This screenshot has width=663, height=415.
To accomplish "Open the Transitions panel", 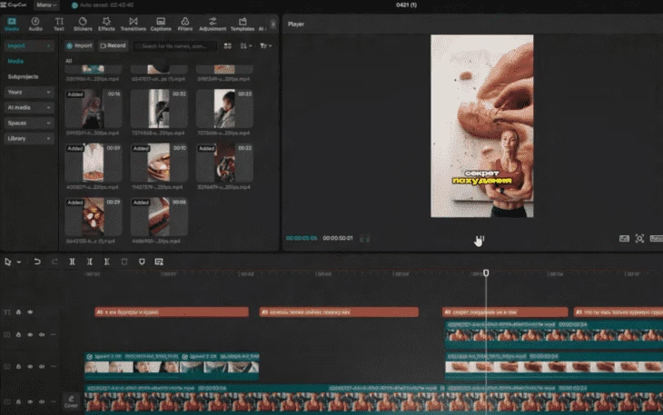I will coord(134,25).
